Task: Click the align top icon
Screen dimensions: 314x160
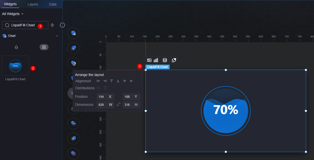Action: pyautogui.click(x=111, y=81)
